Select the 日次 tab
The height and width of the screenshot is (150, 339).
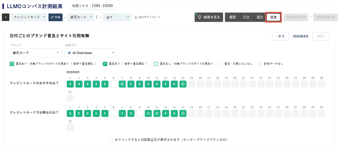(273, 17)
